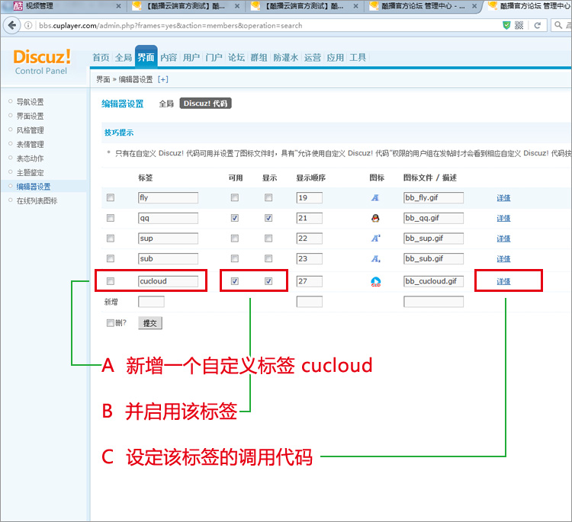
Task: Click the qq penguin icon
Action: 375,218
